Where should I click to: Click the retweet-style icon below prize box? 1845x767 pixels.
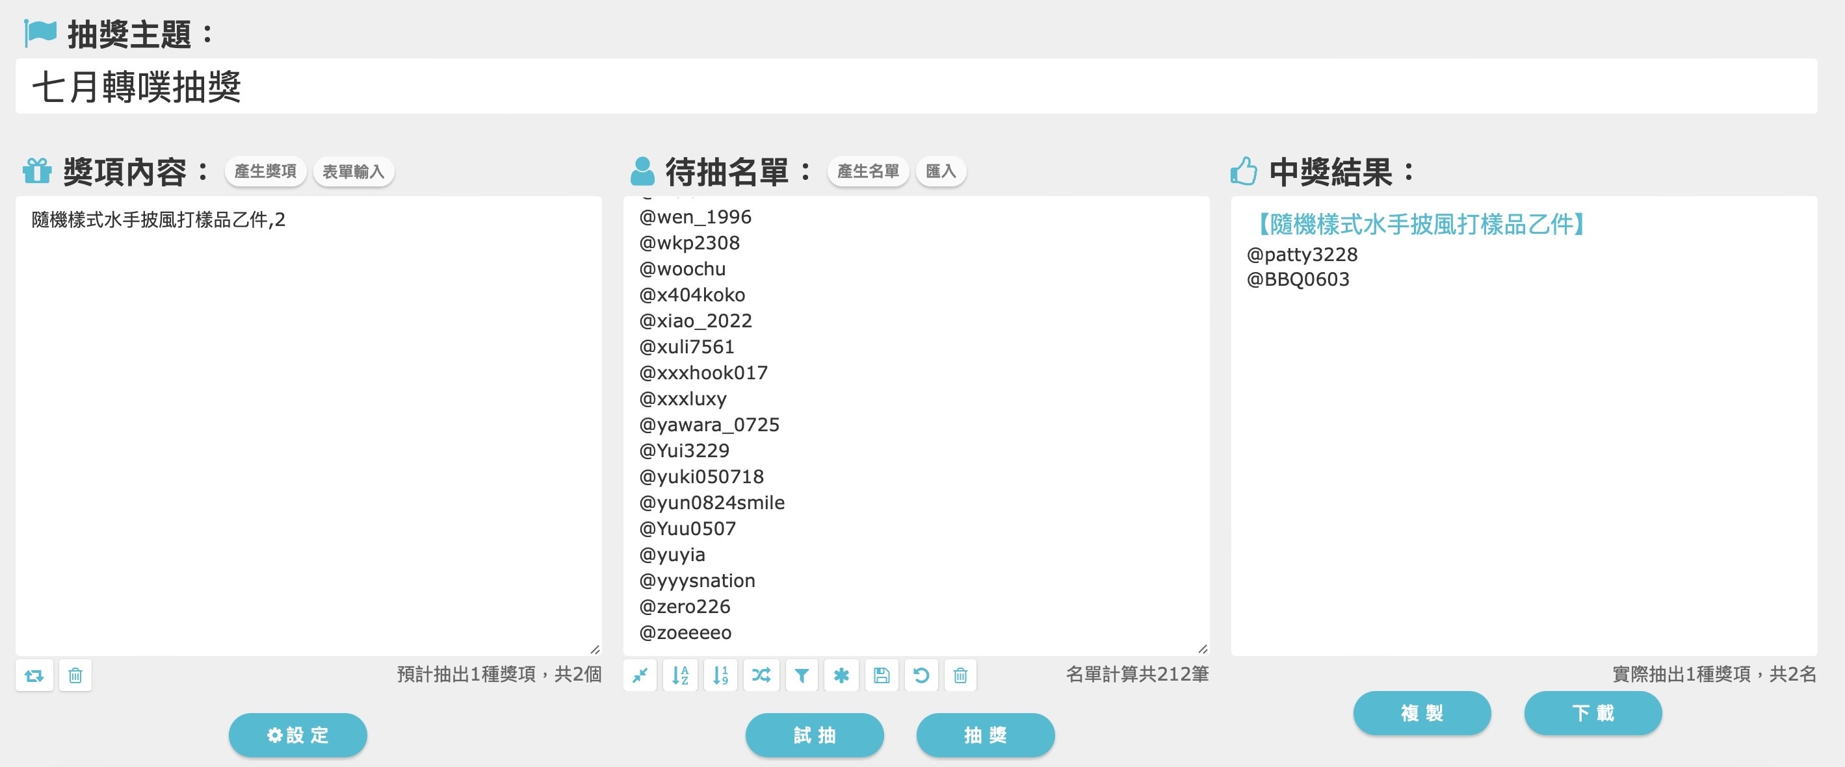click(x=34, y=675)
